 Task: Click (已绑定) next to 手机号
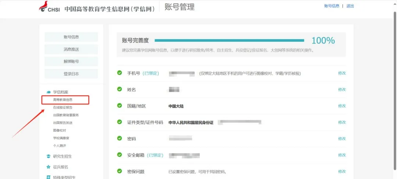click(x=151, y=73)
